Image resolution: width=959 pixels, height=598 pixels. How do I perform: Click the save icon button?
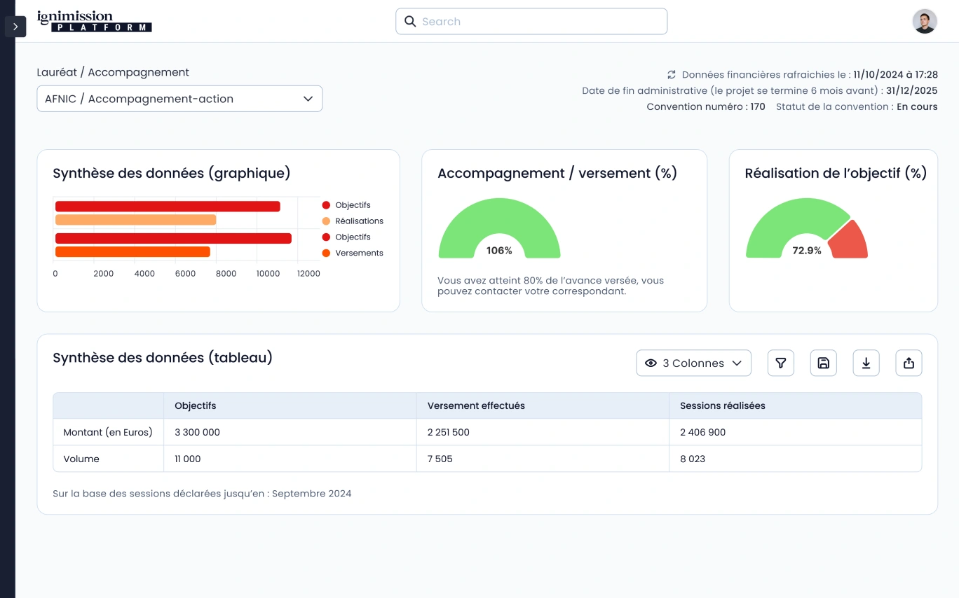pyautogui.click(x=824, y=363)
